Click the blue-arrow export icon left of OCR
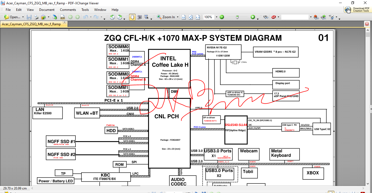The image size is (372, 193). [55, 17]
